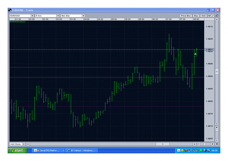The width and height of the screenshot is (228, 161).
Task: Click the phone connection tray icon
Action: point(197,150)
